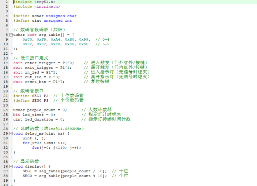Click line number 1 in gutter
The image size is (257, 186).
7,2
